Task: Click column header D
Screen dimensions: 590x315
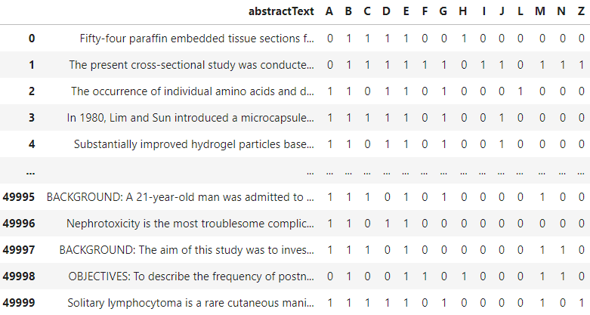Action: click(386, 11)
